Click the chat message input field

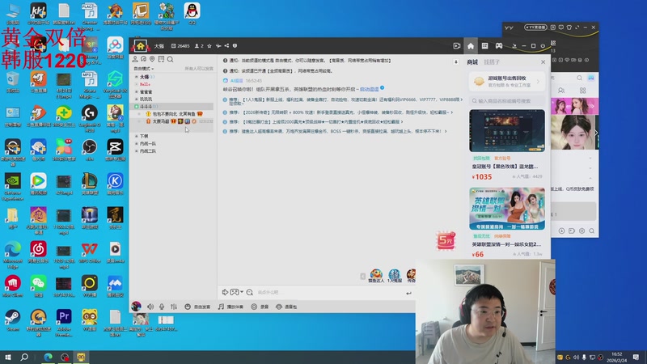[328, 292]
